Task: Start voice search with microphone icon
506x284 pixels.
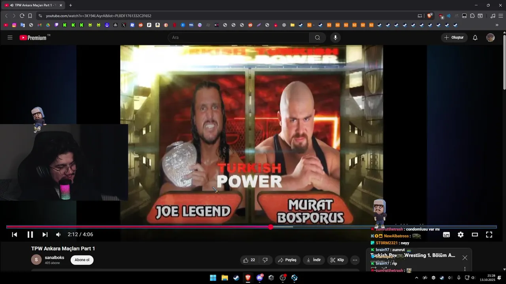Action: pyautogui.click(x=335, y=37)
